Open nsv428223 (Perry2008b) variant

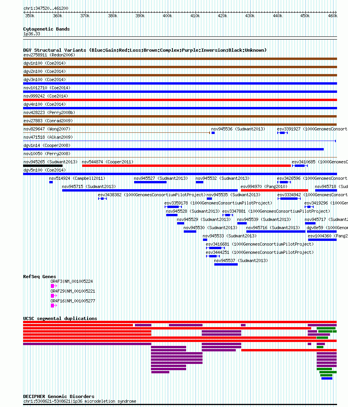click(49, 113)
